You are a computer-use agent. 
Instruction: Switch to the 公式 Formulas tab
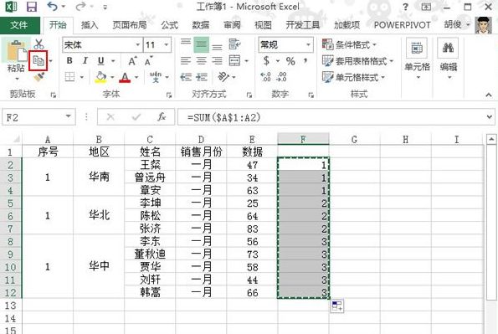(169, 25)
